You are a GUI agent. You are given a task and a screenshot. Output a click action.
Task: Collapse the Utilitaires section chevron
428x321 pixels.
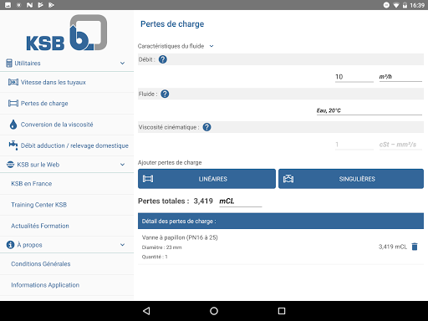122,64
